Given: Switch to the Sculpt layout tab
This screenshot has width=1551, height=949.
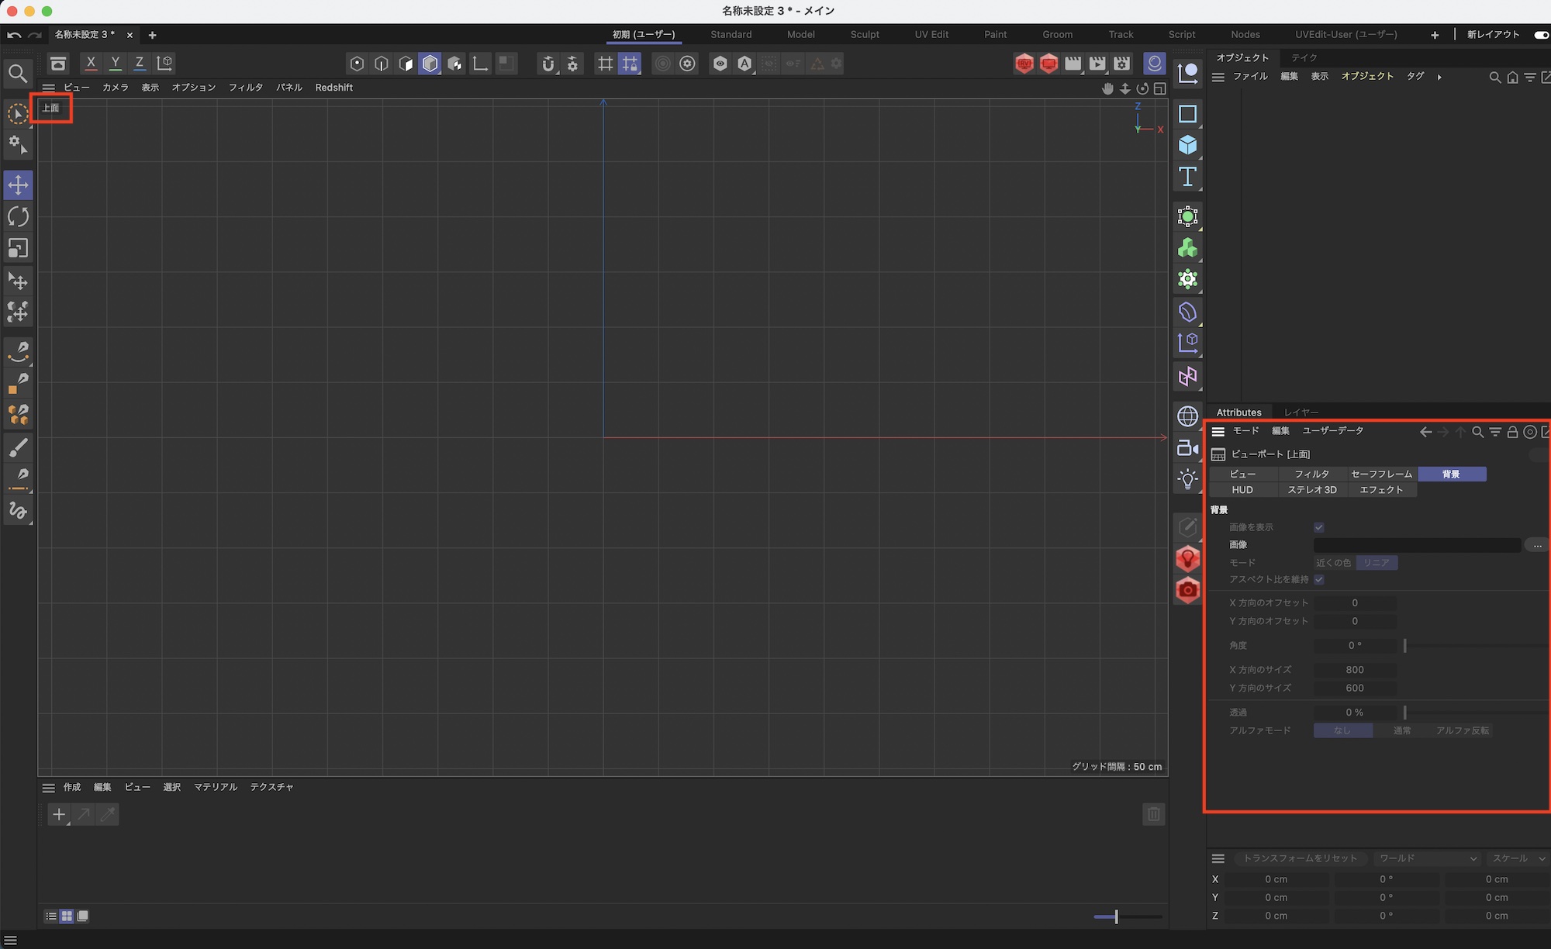Looking at the screenshot, I should 865,35.
